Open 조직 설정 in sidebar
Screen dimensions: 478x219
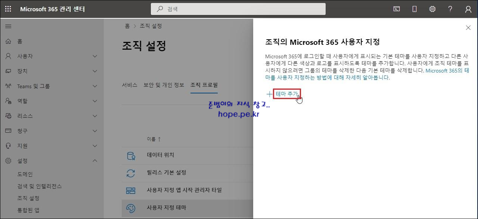(28, 198)
